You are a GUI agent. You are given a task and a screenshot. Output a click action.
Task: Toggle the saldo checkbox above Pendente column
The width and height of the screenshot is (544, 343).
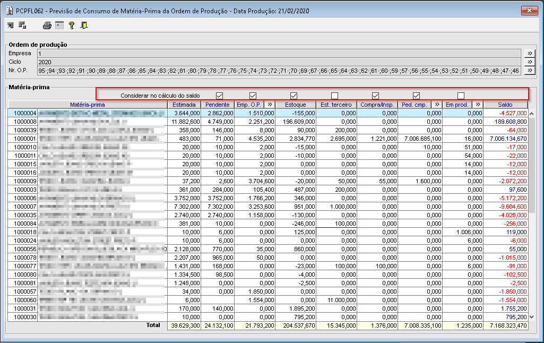(219, 96)
